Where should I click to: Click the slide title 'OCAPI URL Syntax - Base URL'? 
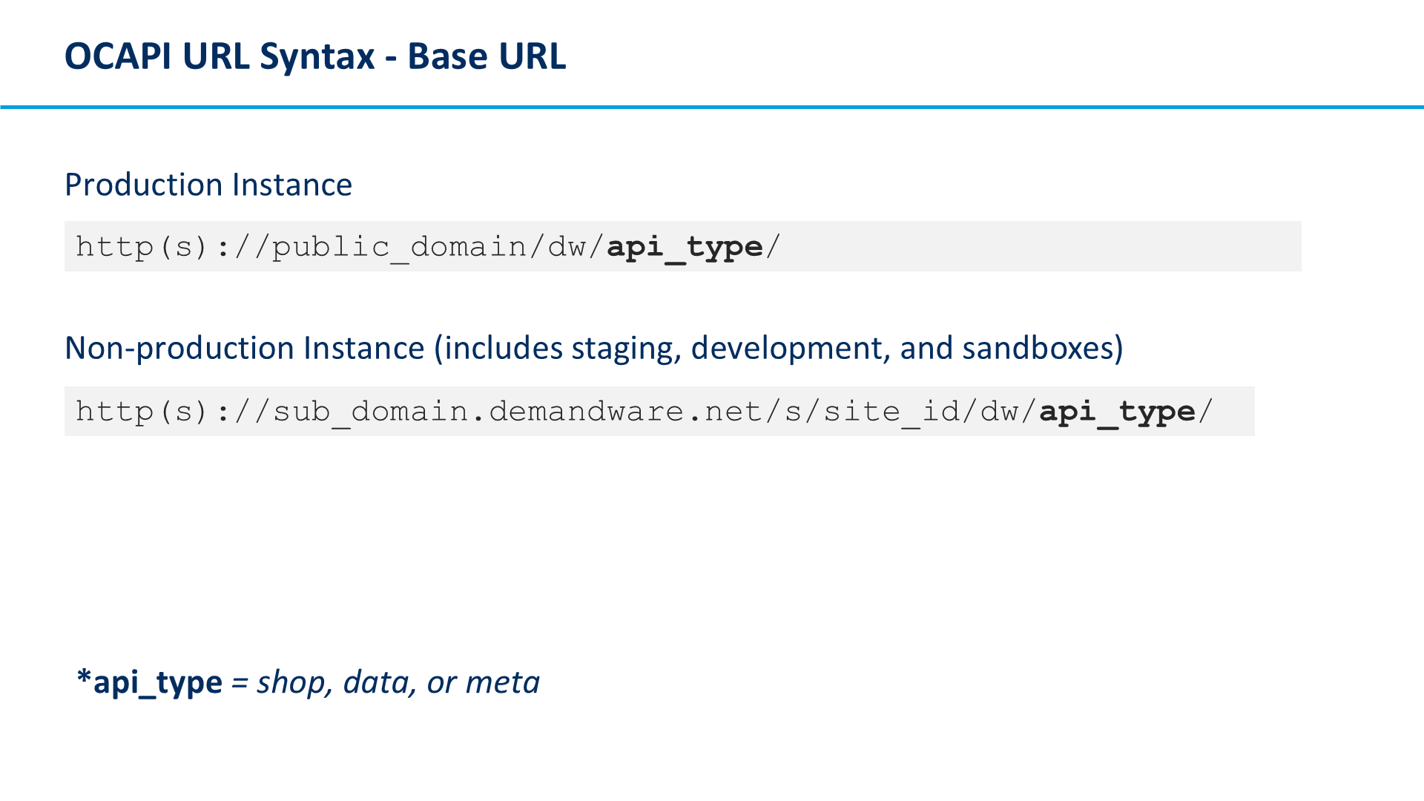(x=315, y=56)
